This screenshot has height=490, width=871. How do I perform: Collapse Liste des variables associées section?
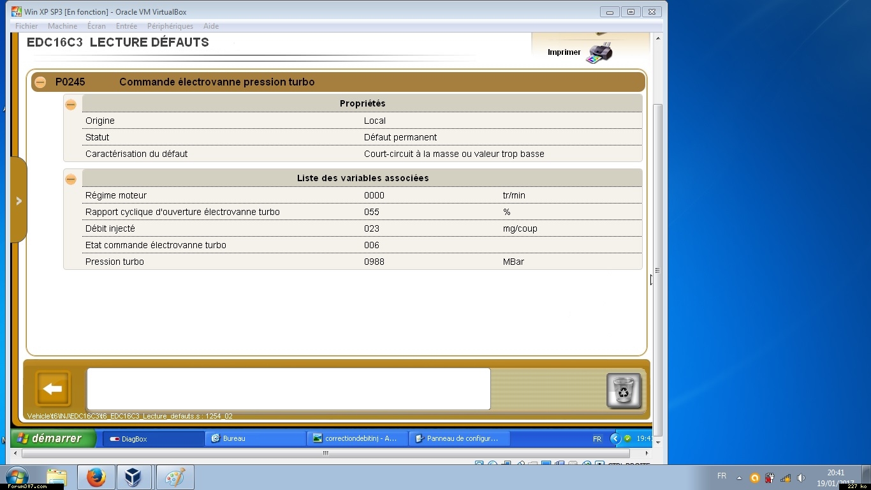(71, 179)
